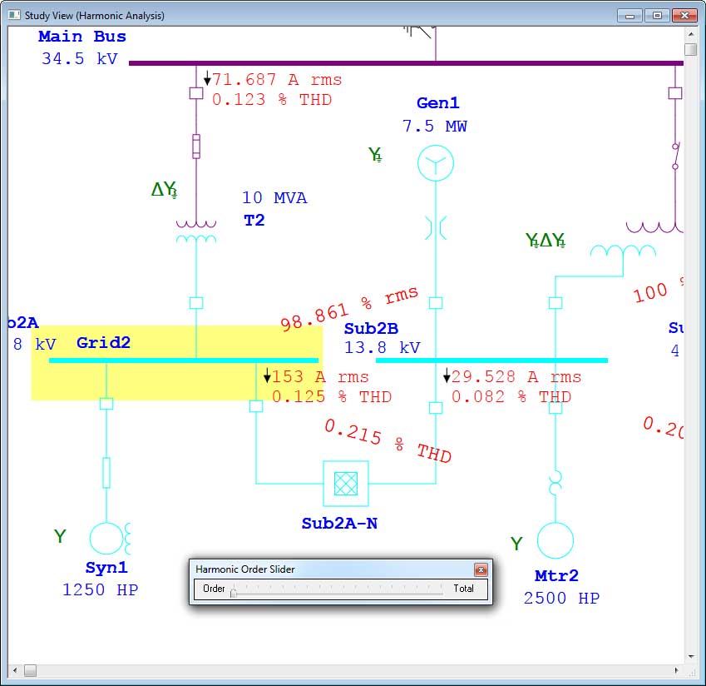
Task: Set harmonic order using the Order slider
Action: (x=234, y=593)
